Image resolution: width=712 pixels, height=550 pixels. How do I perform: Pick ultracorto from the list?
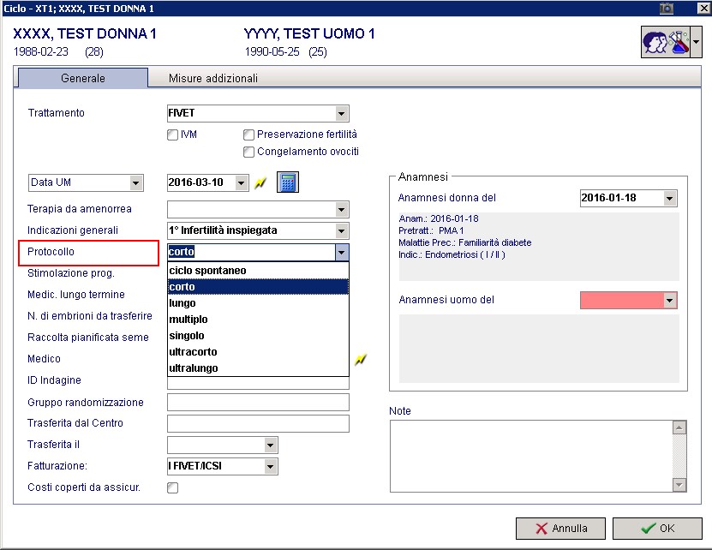tap(258, 352)
